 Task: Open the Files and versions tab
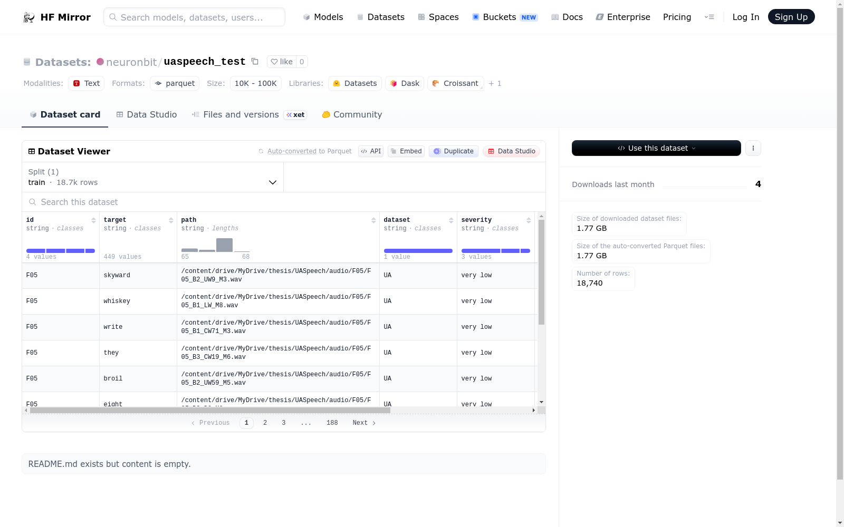tap(249, 114)
